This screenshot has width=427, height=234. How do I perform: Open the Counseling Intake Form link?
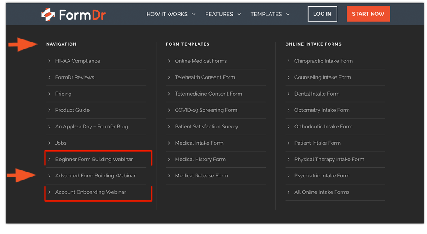click(x=322, y=77)
